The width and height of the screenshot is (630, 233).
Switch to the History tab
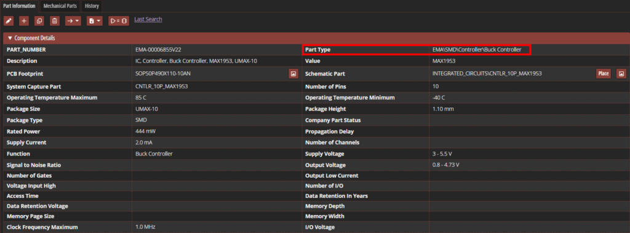point(92,6)
